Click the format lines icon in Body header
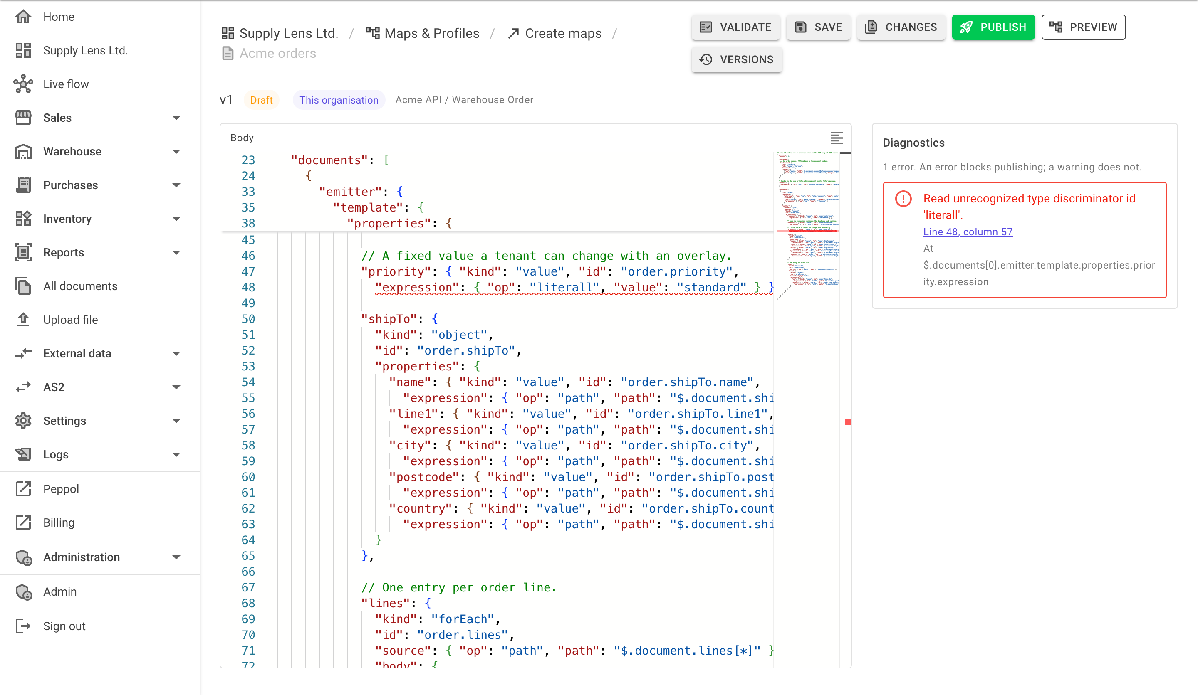The width and height of the screenshot is (1198, 695). pyautogui.click(x=836, y=138)
